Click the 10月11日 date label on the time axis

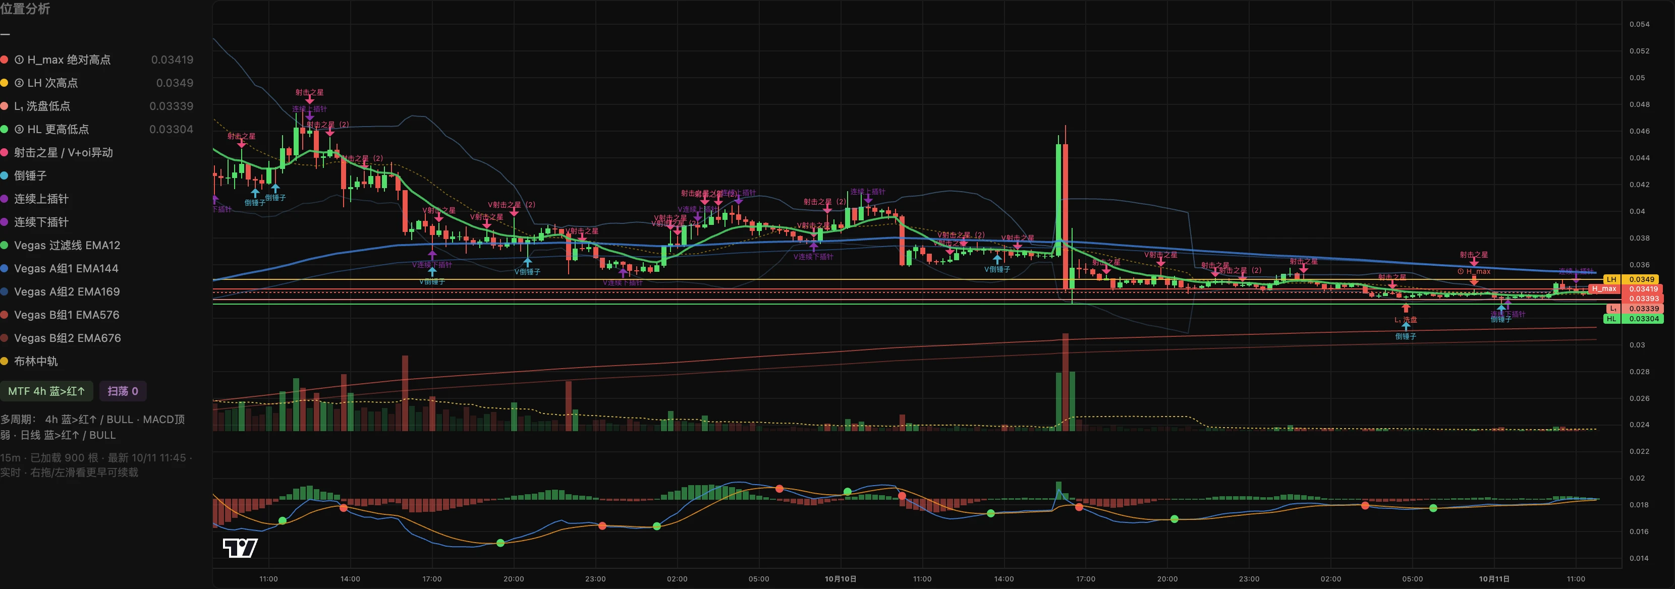click(x=1494, y=578)
